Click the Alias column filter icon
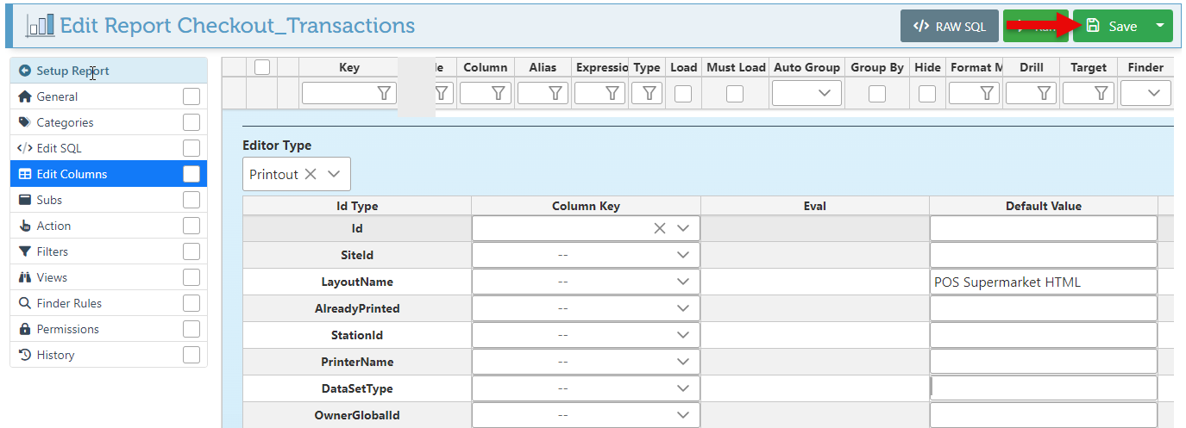 pos(555,93)
